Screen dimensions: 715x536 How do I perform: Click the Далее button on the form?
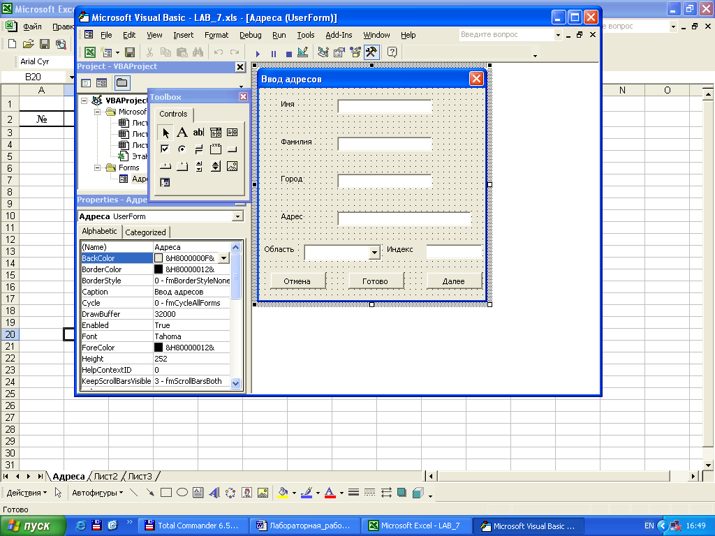pos(454,281)
